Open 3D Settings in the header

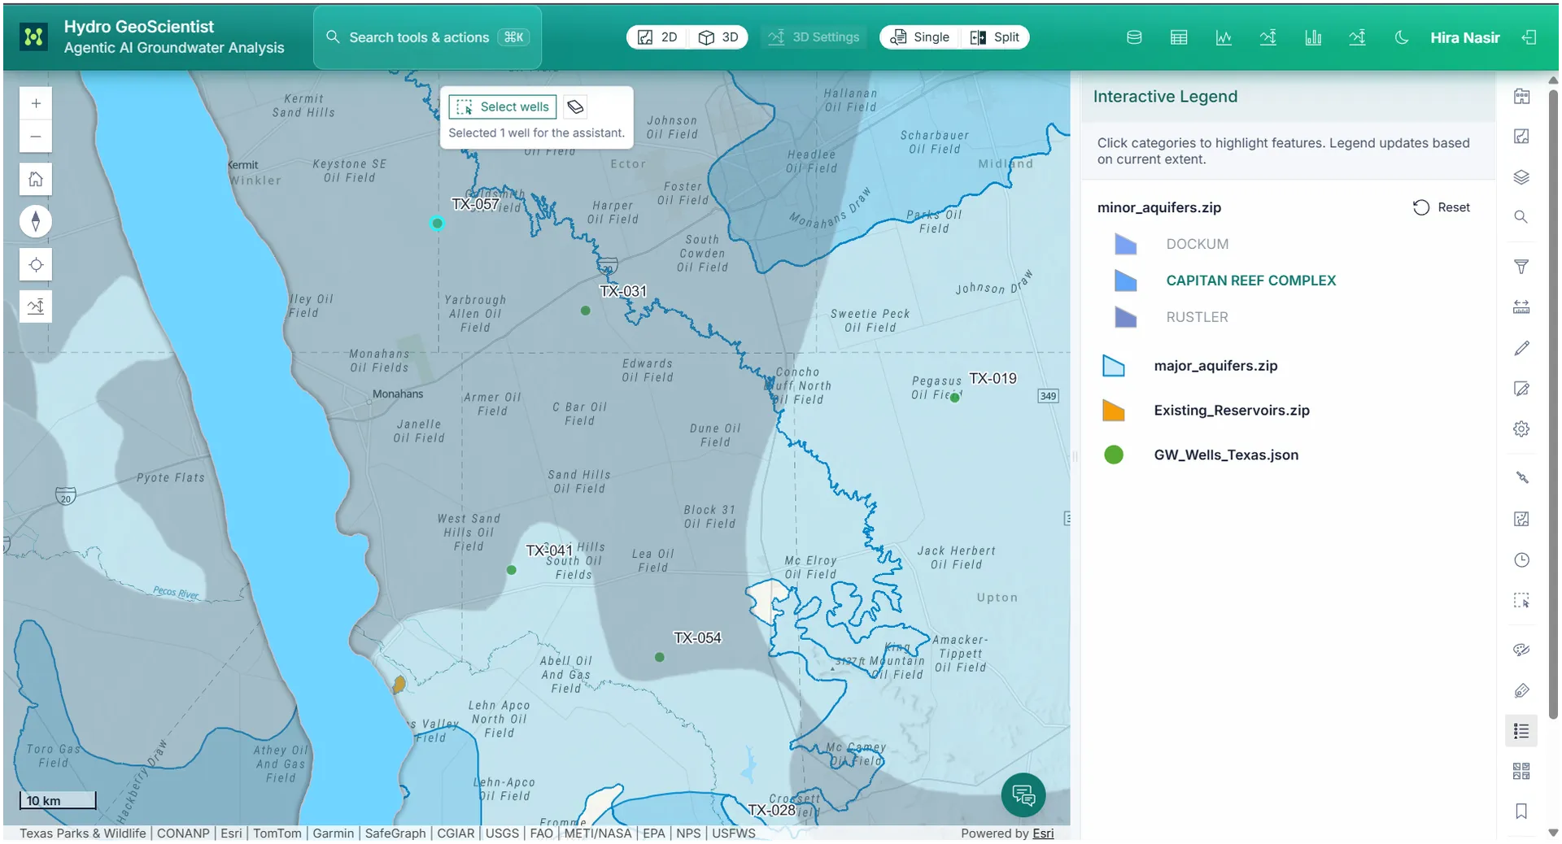tap(814, 37)
